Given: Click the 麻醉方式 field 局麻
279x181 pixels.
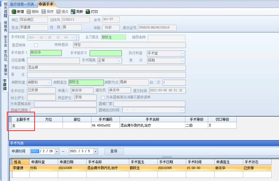Looking at the screenshot, I should click(134, 82).
